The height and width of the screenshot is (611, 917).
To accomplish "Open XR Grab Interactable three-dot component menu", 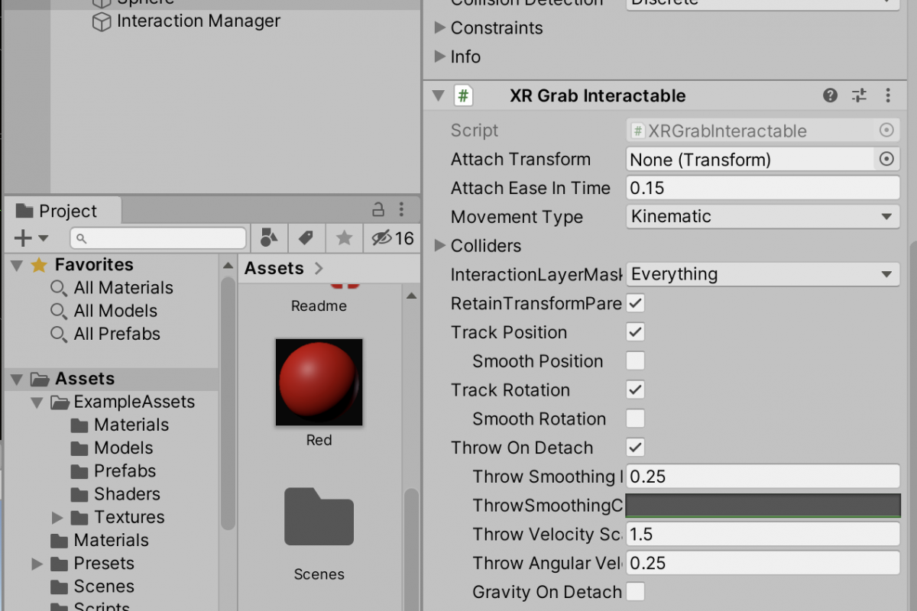I will click(887, 95).
